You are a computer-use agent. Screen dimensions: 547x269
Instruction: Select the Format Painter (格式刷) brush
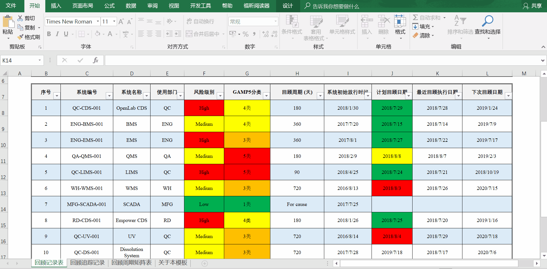[20, 37]
